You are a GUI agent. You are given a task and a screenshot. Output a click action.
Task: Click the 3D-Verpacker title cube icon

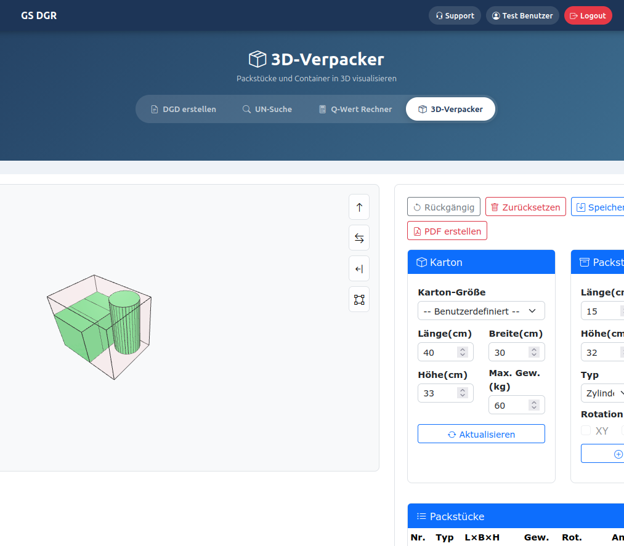point(257,59)
